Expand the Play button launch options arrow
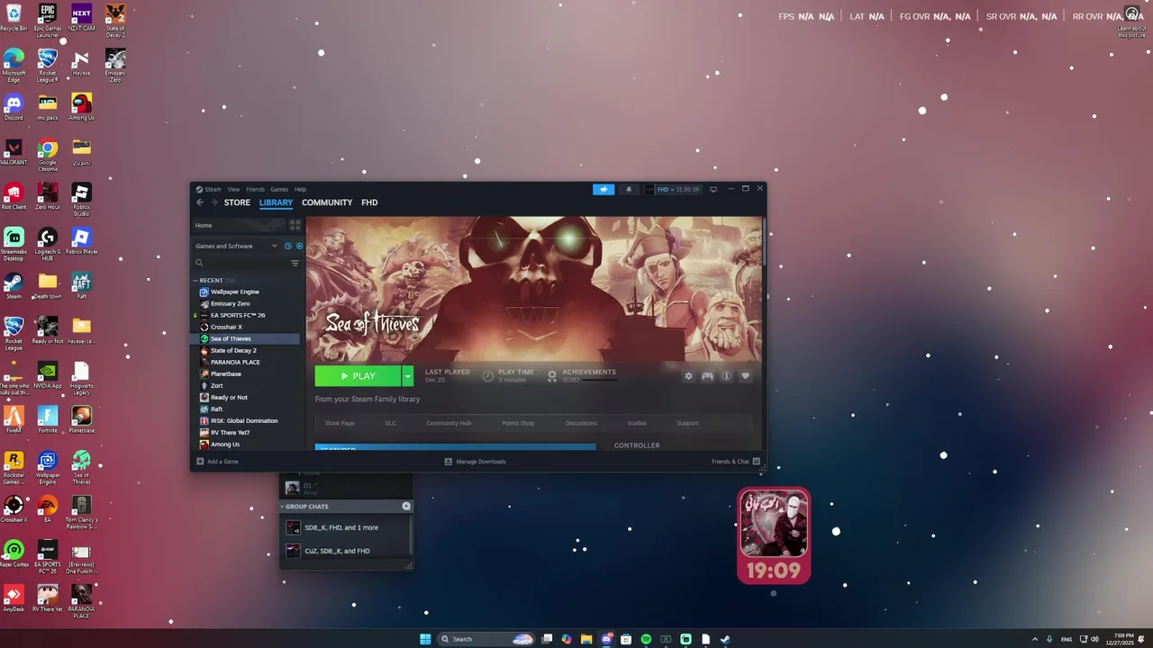The image size is (1153, 648). (x=407, y=376)
